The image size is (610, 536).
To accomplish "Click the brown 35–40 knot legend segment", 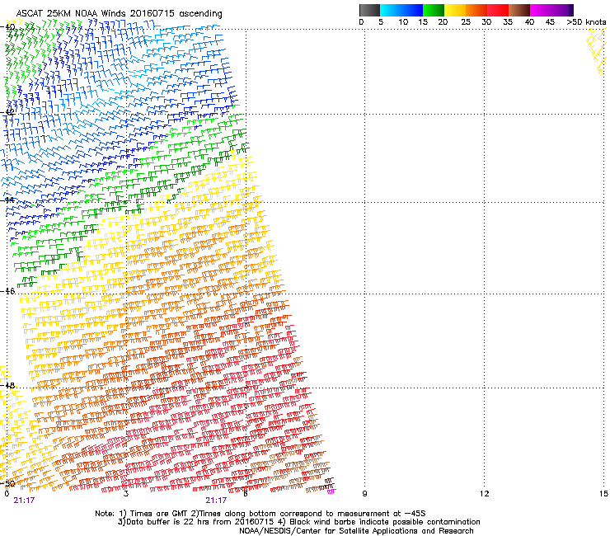I will point(519,10).
